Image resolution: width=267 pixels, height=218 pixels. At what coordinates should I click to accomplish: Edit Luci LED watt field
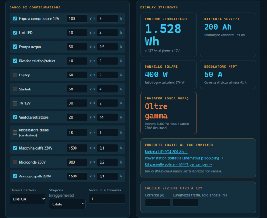pos(77,33)
